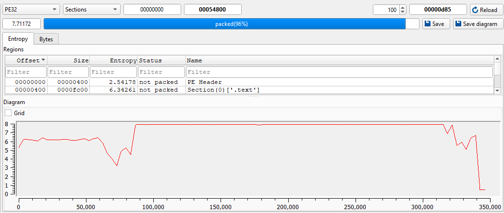504x213 pixels.
Task: Click the Name filter input field
Action: pyautogui.click(x=339, y=72)
